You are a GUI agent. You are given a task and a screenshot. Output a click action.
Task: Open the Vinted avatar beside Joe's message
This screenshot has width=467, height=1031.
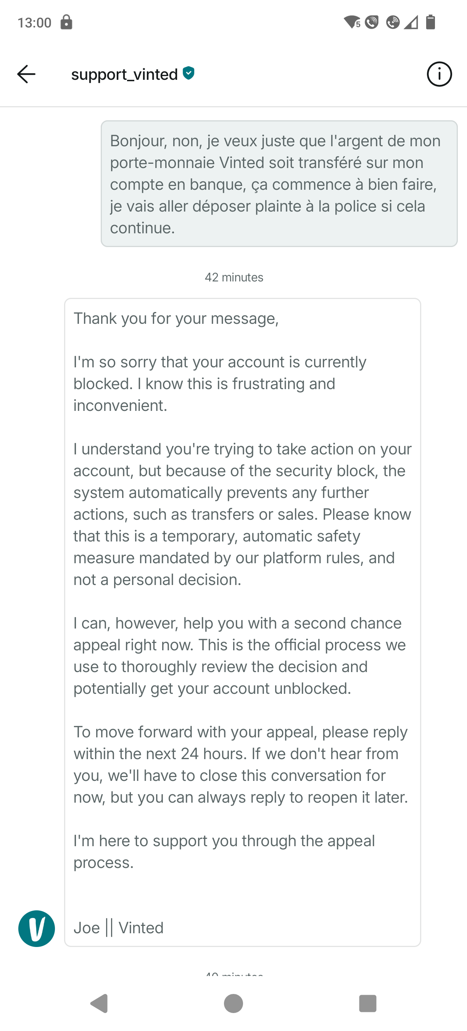coord(36,928)
